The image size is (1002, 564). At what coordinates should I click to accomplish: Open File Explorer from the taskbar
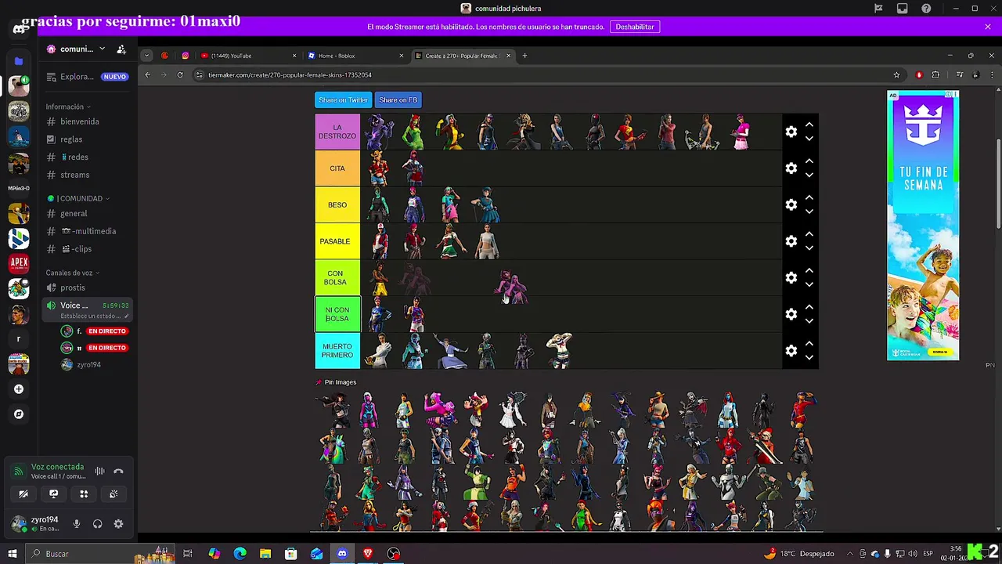pyautogui.click(x=265, y=554)
